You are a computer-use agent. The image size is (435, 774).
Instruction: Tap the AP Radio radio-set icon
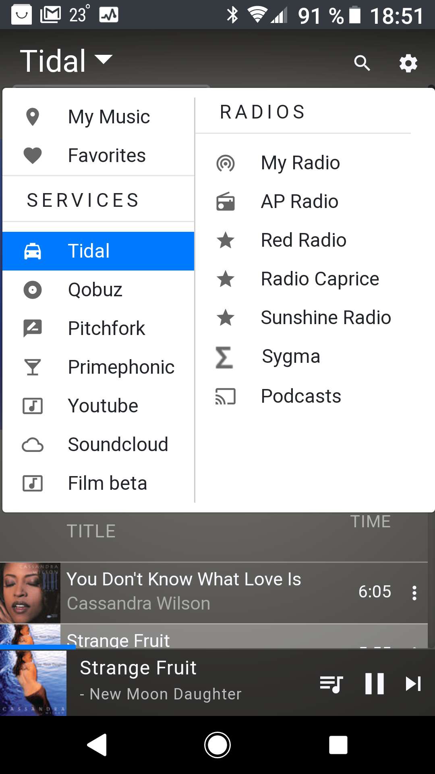[x=226, y=202]
